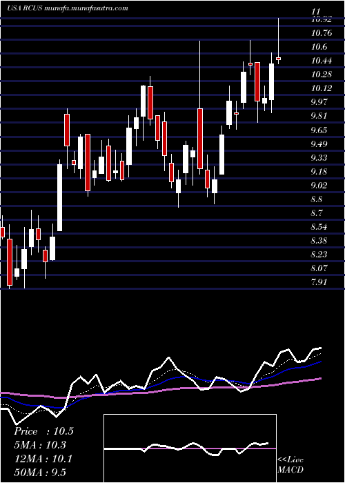The height and width of the screenshot is (483, 345).
Task: Click the price label 9.02
Action: [319, 186]
